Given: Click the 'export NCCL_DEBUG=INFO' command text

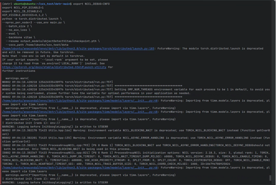Looking at the screenshot, I should tap(91, 4).
